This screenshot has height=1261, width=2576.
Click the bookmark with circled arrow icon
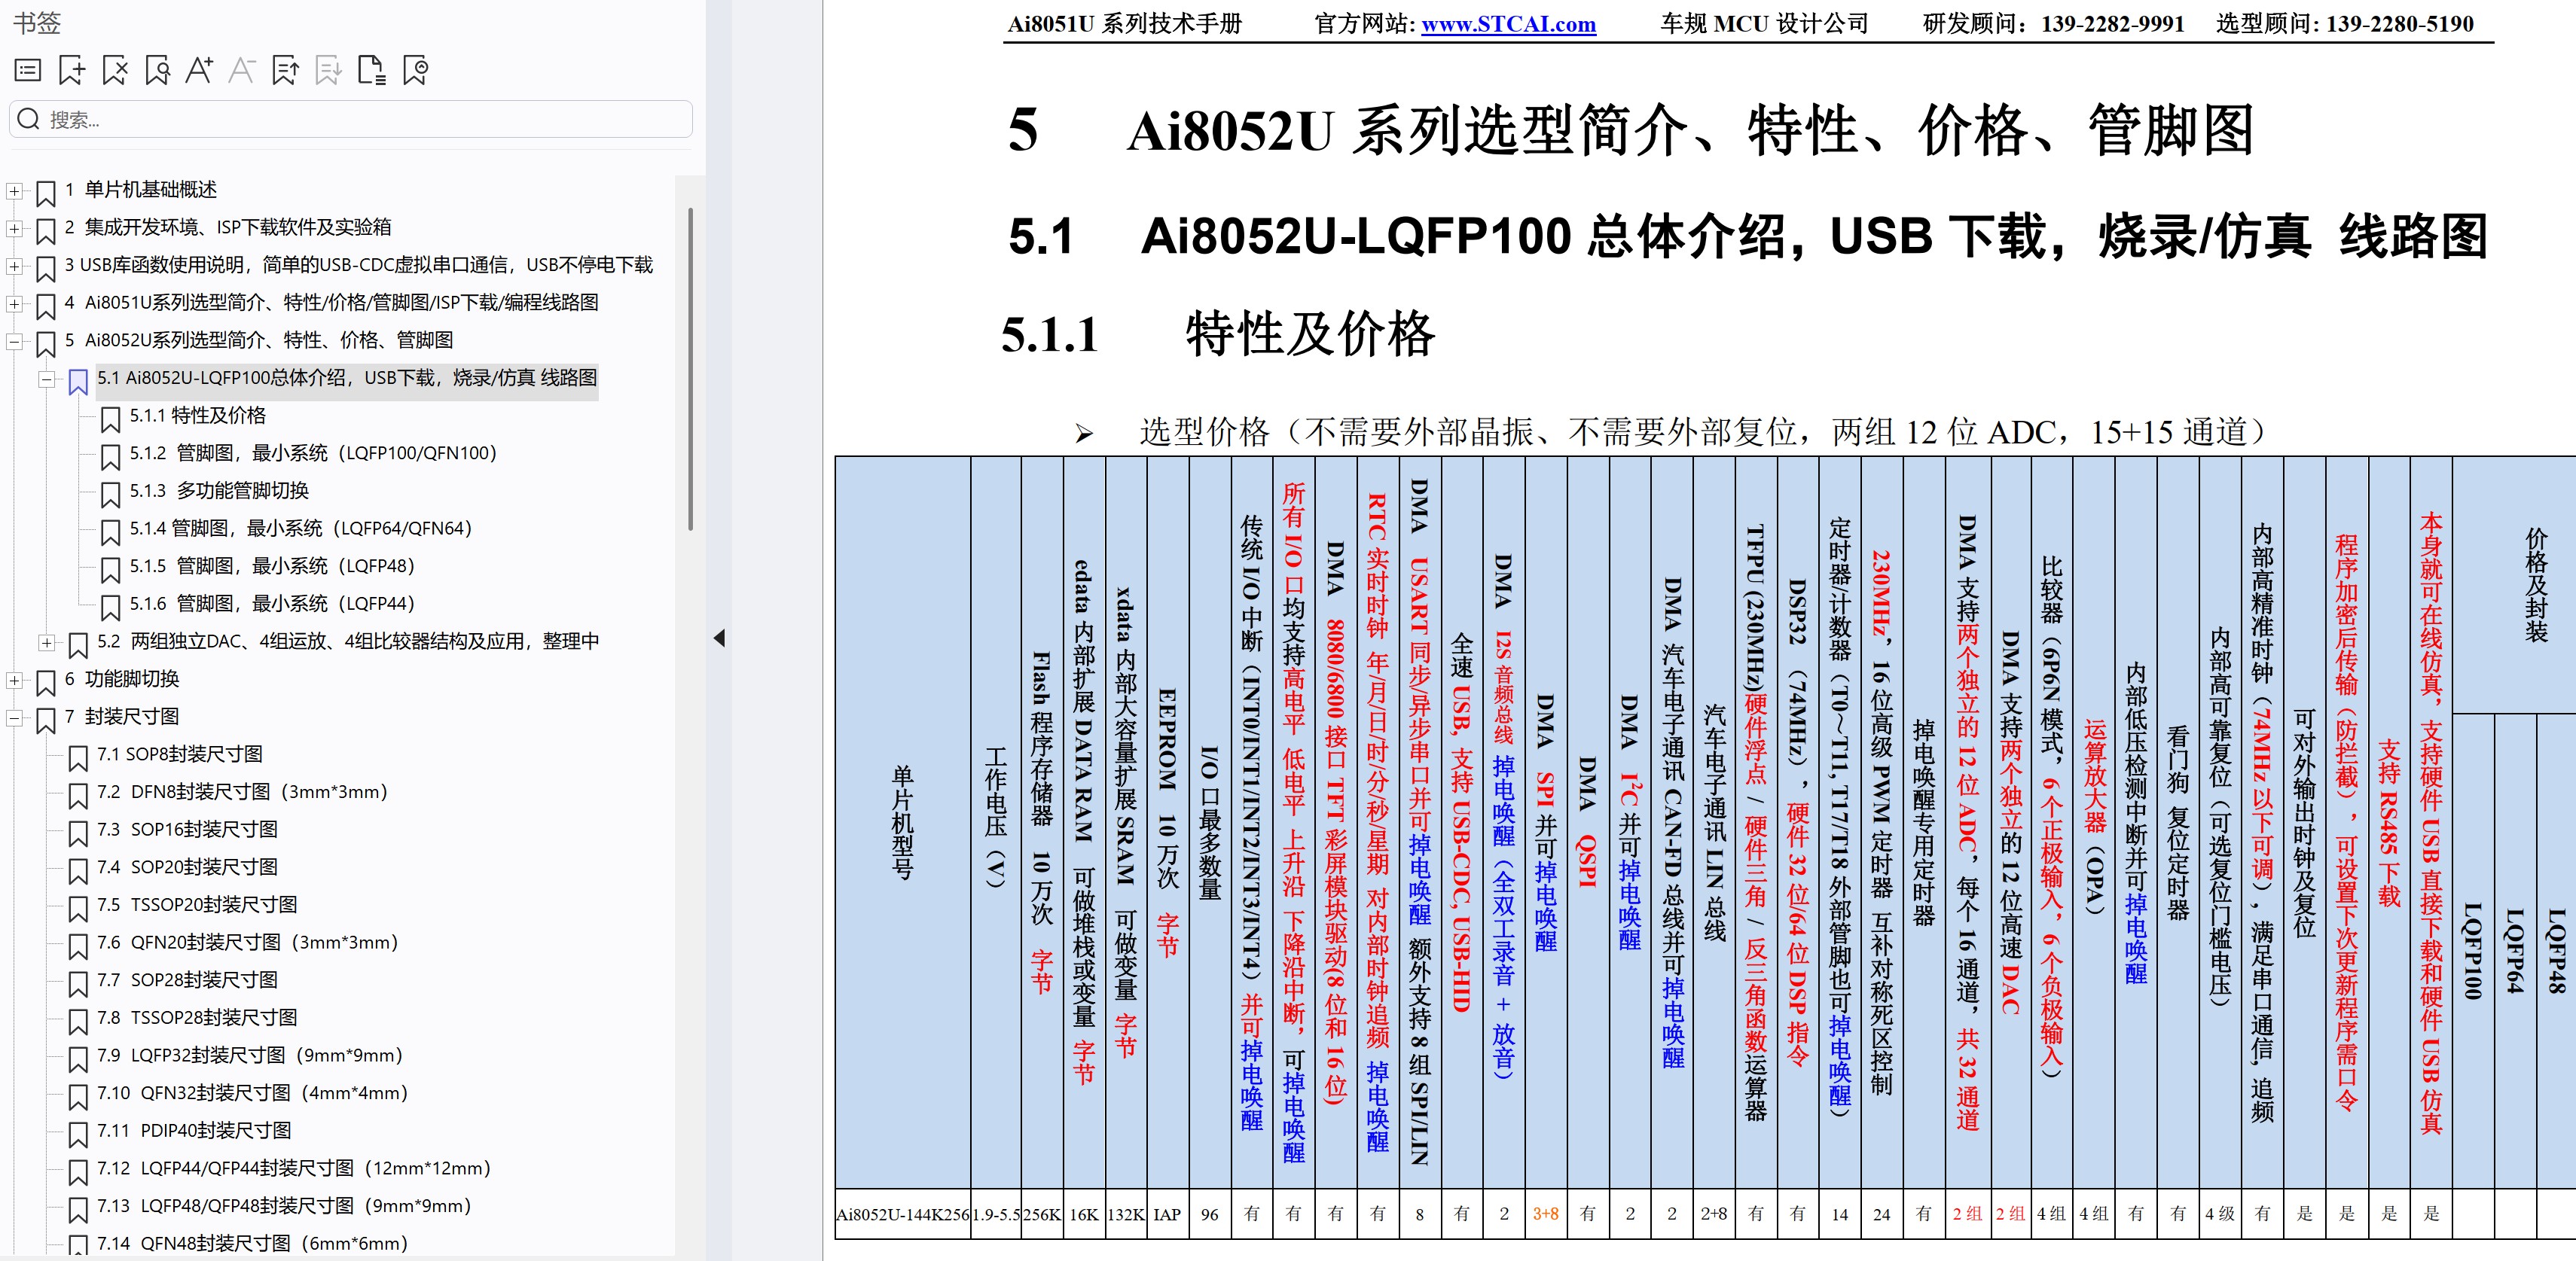pyautogui.click(x=415, y=70)
